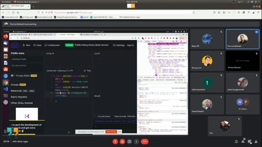Click the Firefox back arrow
Viewport: 262px width, 147px height.
click(x=3, y=13)
